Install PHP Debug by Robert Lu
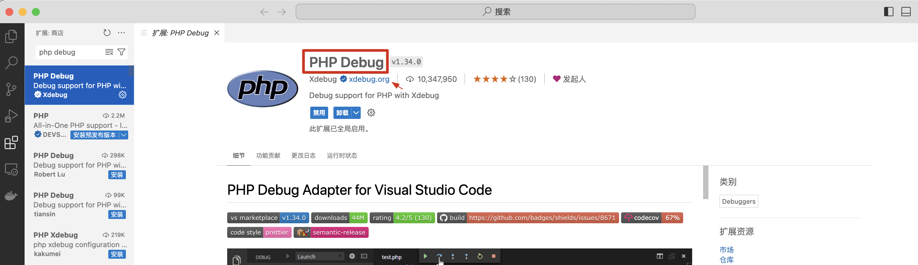Screen dimensions: 918x265 pos(117,175)
